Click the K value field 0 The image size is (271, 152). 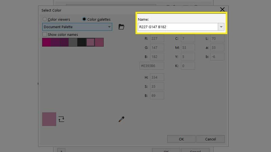[x=188, y=66]
